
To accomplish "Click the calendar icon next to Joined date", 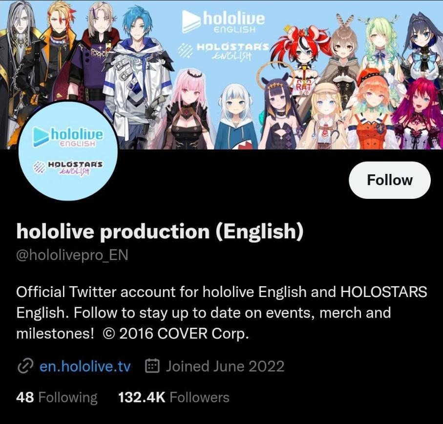I will pos(152,366).
